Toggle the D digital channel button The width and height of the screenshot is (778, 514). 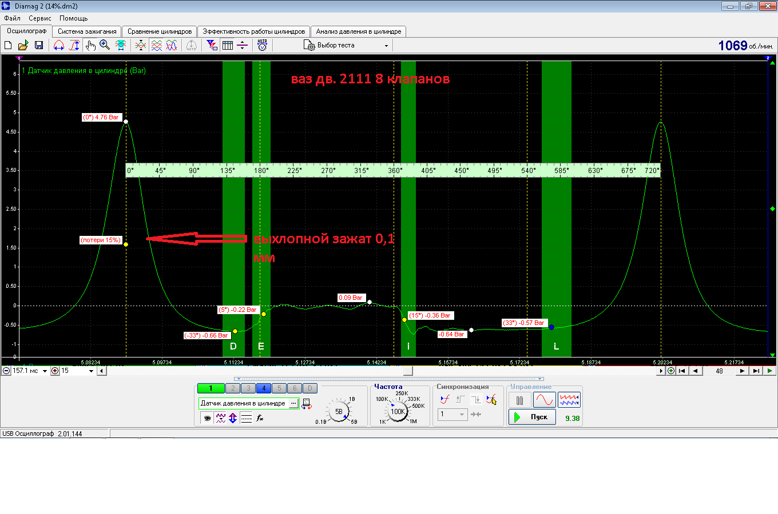[x=310, y=388]
